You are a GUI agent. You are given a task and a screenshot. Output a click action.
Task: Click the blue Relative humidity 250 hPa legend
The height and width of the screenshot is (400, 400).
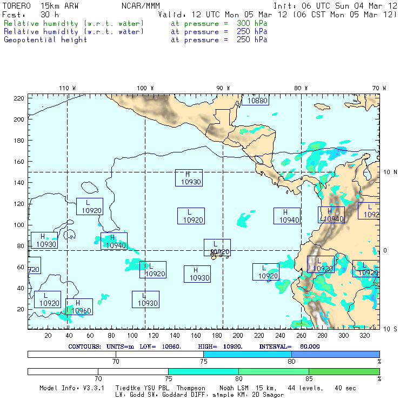tap(74, 32)
